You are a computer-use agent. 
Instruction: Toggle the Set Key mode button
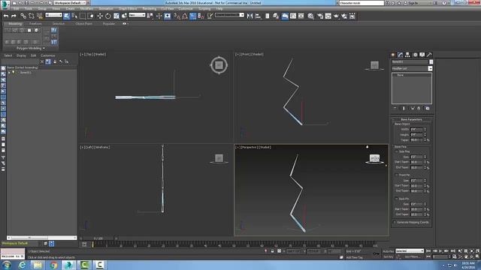coord(389,256)
